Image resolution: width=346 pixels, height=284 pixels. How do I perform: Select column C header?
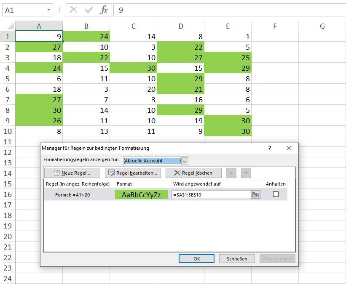[134, 26]
